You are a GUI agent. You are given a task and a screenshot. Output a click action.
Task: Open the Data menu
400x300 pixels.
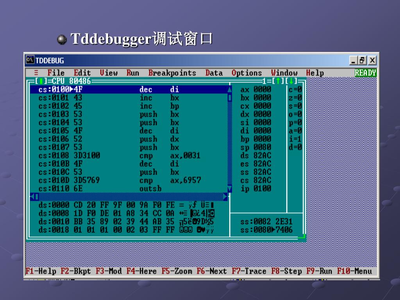point(214,73)
